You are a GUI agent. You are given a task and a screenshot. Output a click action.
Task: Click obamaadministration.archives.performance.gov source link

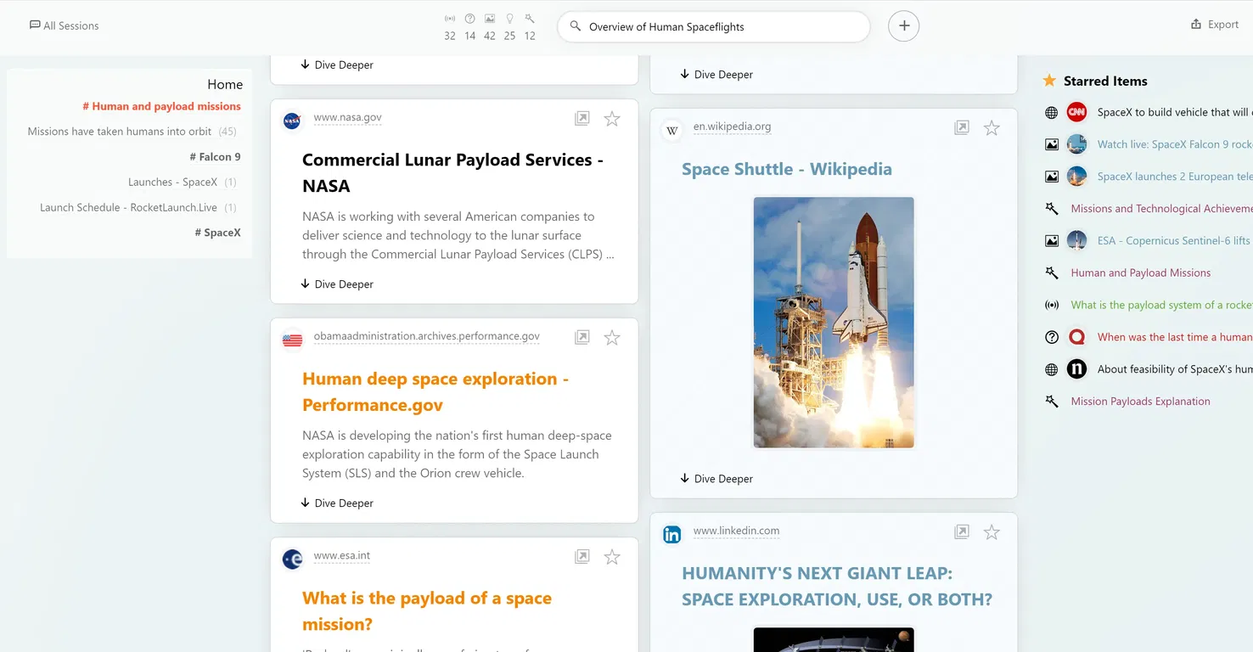pyautogui.click(x=427, y=336)
